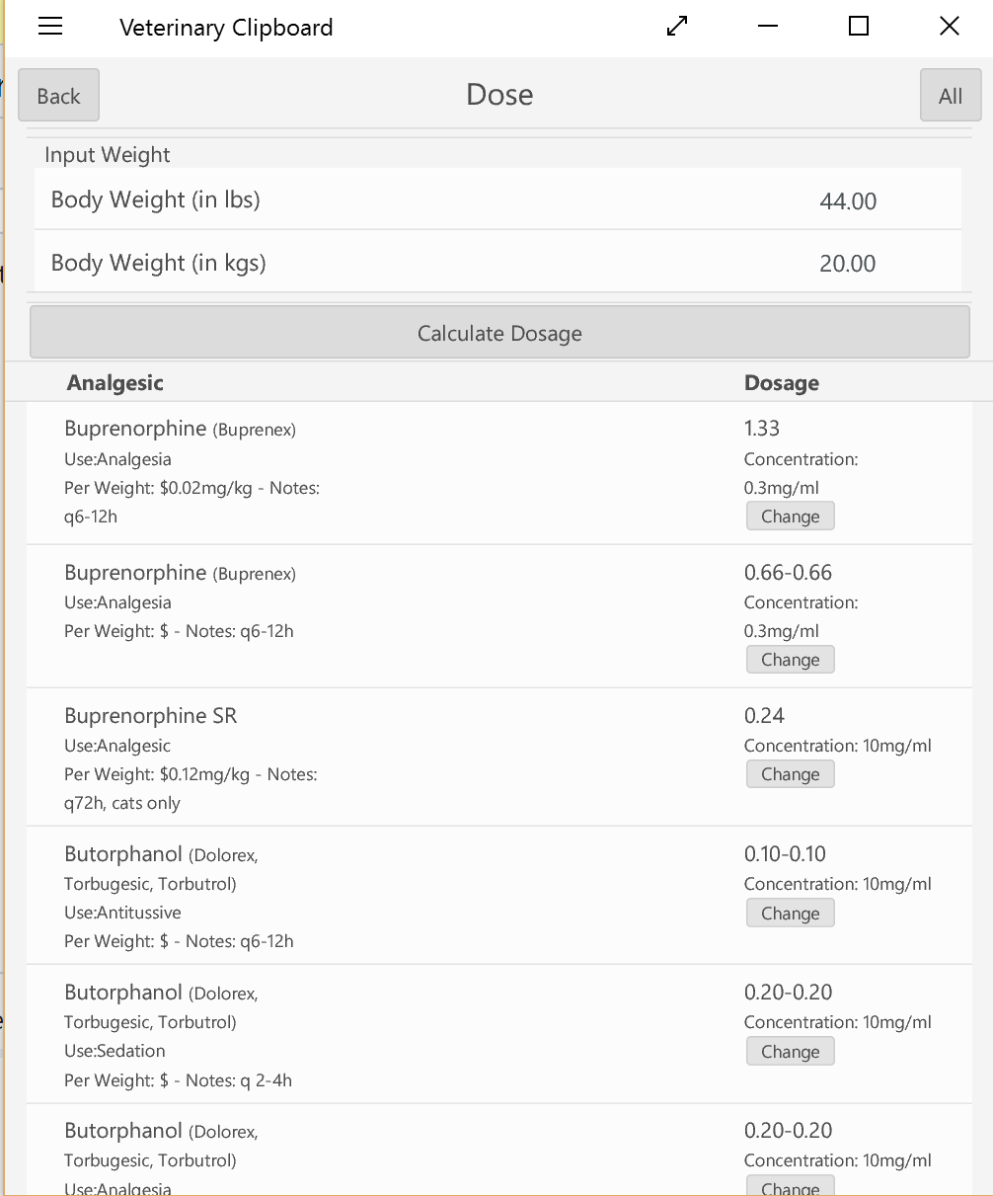
Task: Change concentration for Buprenorphine 0.66-0.66 dosage
Action: tap(790, 660)
